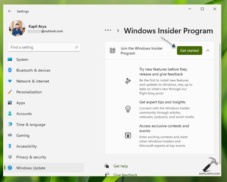Screen dimensions: 227x182
Task: Click the Privacy & security shield icon
Action: pyautogui.click(x=10, y=157)
